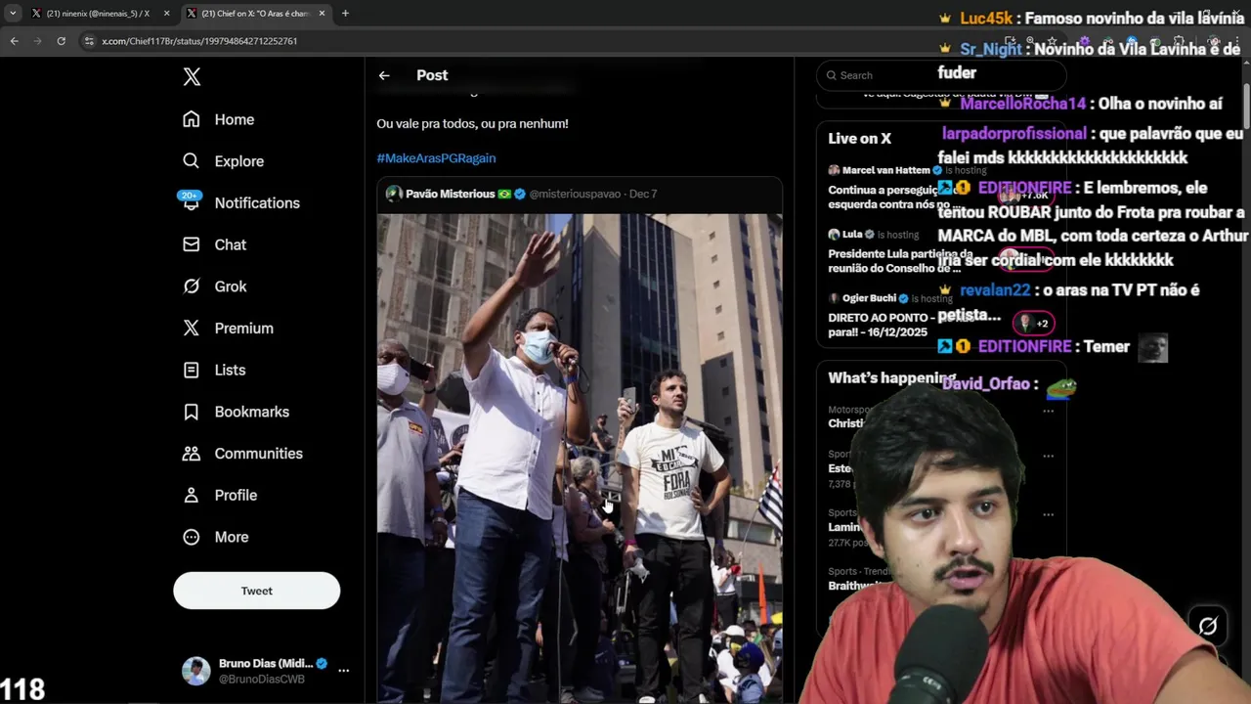Open the Explore page
1251x704 pixels.
[224, 161]
